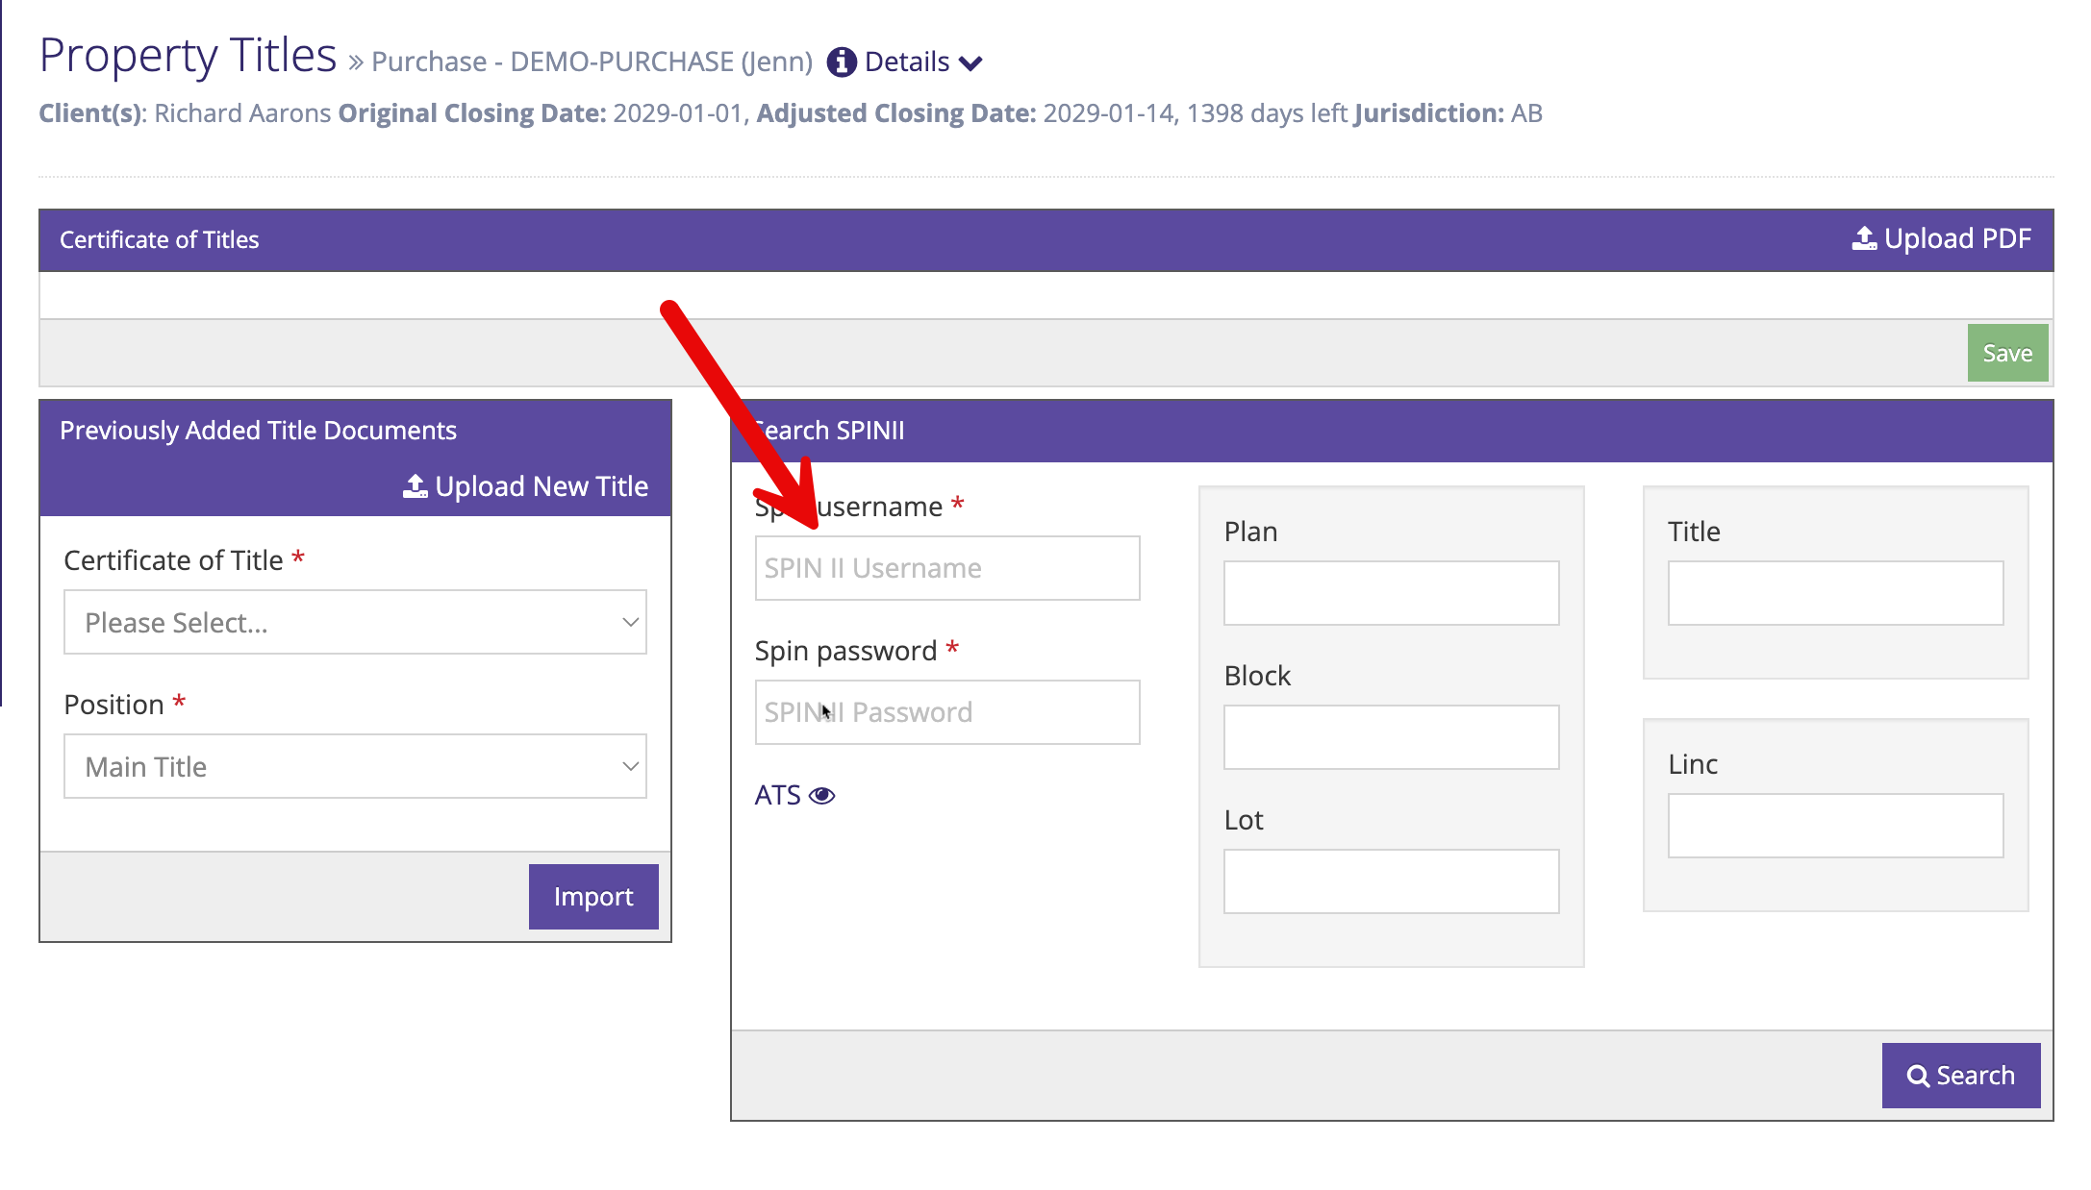Focus the Plan input box
The image size is (2091, 1190).
point(1390,593)
